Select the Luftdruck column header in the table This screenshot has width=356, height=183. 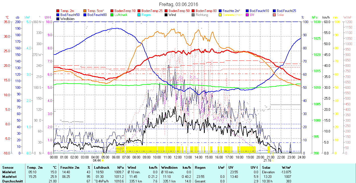(102, 168)
